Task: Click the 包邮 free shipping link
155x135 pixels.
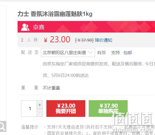Action: click(x=128, y=53)
